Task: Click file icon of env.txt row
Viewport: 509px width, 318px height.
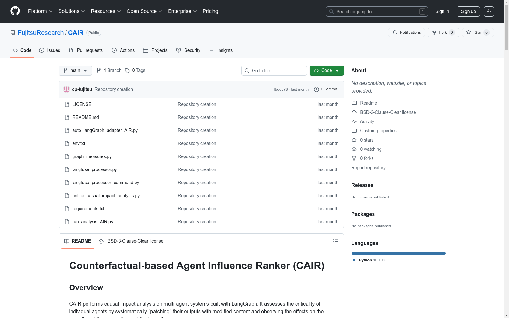Action: (x=67, y=143)
